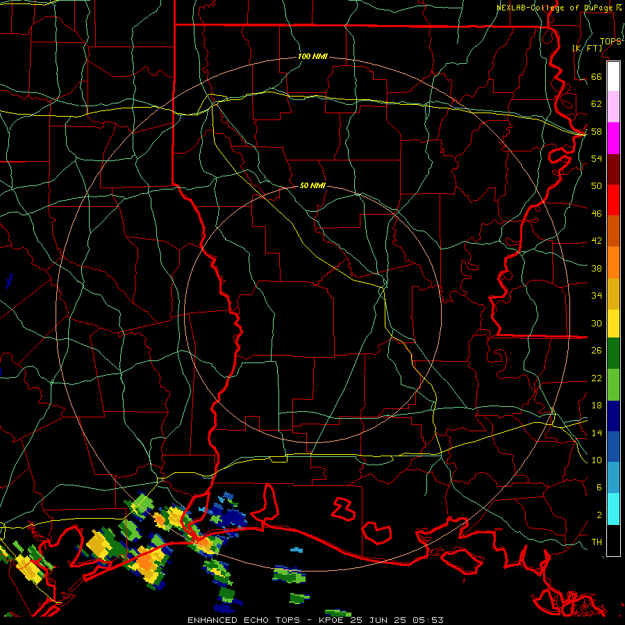
Task: Click the Enhanced Echo Tops KPOE timestamp caption
Action: pos(315,620)
